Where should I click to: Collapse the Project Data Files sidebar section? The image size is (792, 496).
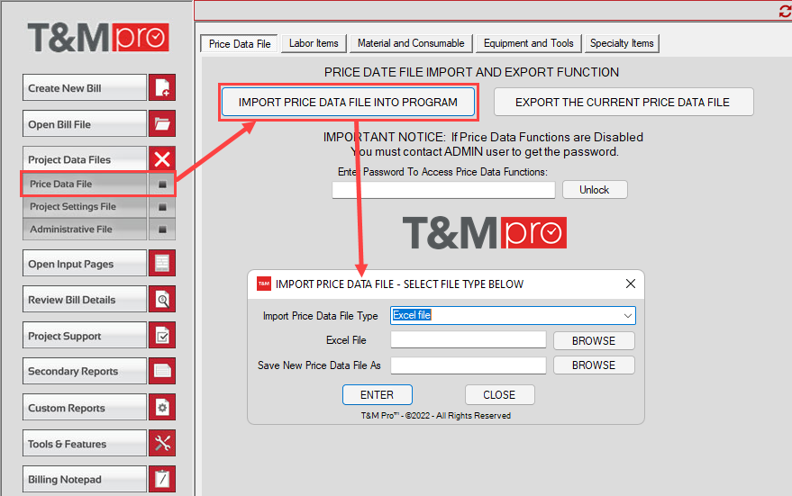point(85,159)
